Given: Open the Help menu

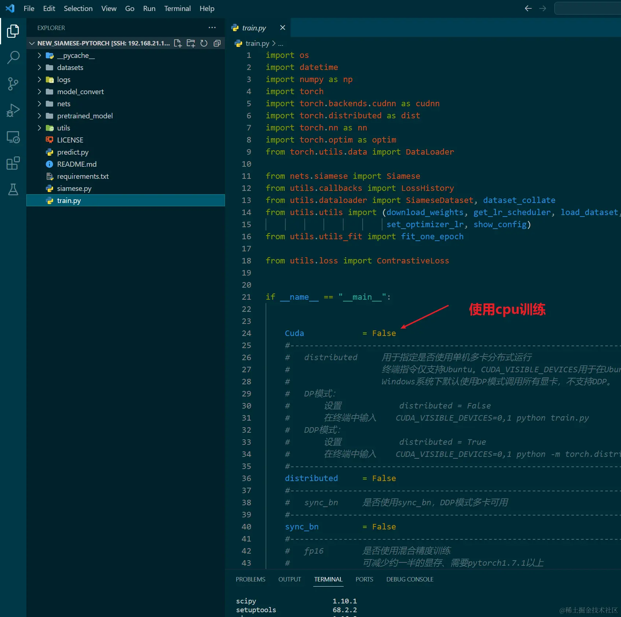Looking at the screenshot, I should (x=207, y=8).
